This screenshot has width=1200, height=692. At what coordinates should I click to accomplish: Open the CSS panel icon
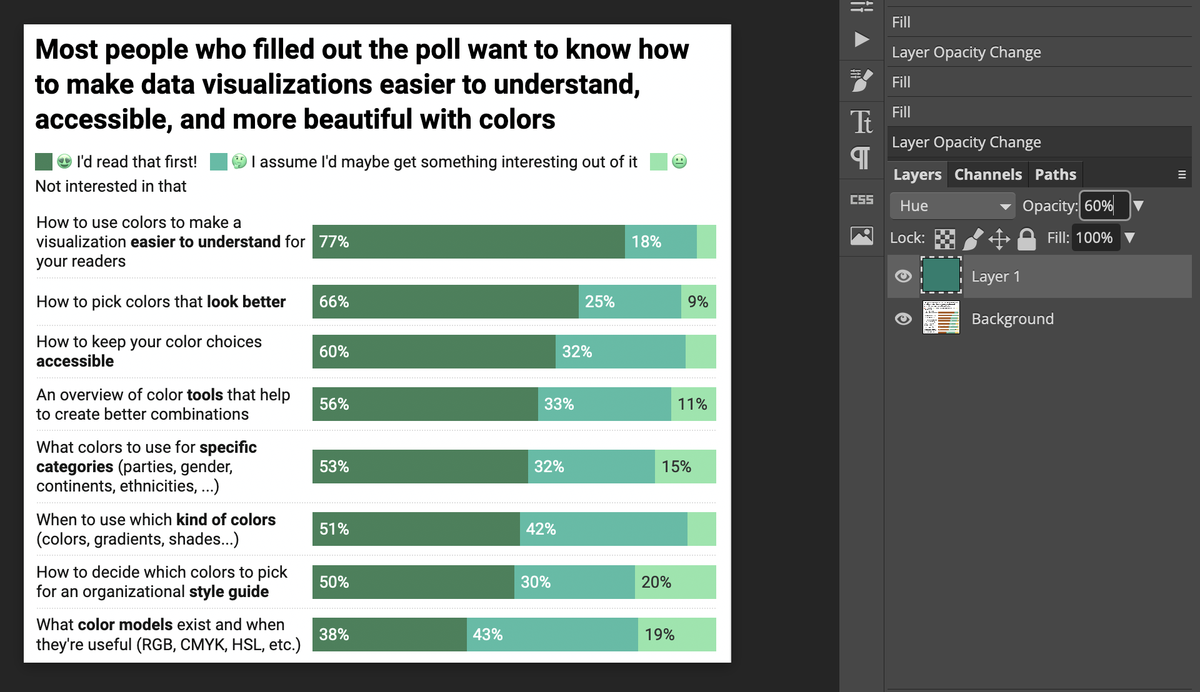(861, 200)
